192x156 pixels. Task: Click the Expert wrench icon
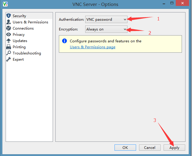[9, 59]
